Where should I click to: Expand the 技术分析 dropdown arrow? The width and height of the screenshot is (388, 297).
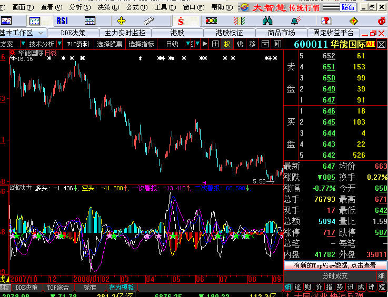(x=59, y=44)
